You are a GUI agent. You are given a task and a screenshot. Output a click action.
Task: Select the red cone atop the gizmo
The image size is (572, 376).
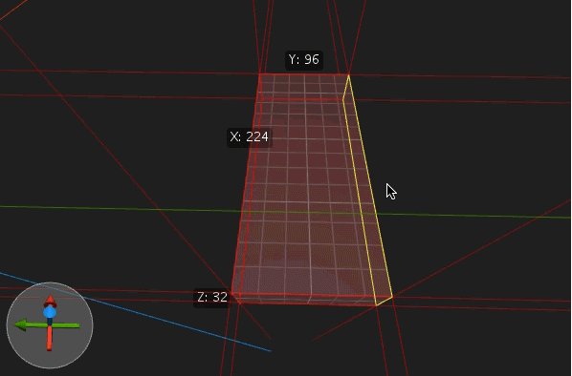50,301
